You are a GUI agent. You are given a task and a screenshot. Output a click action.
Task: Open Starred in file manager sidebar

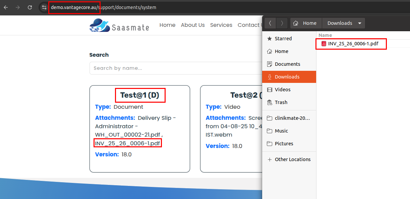pos(283,39)
